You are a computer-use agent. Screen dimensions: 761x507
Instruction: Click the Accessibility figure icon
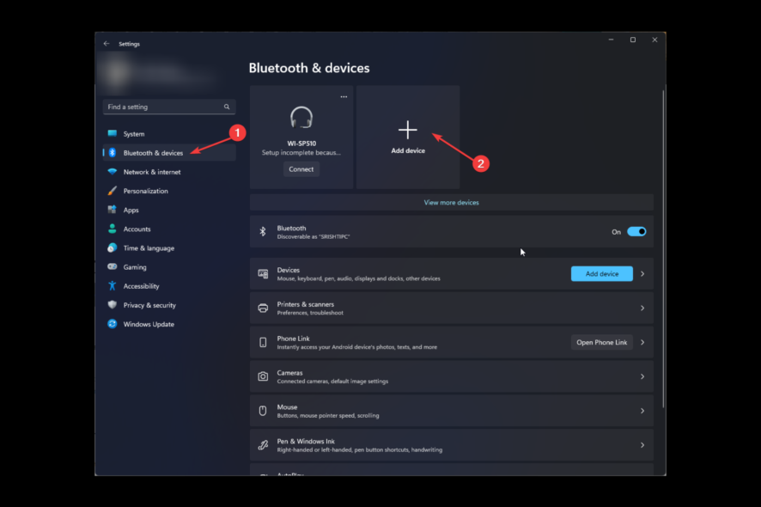[113, 285]
